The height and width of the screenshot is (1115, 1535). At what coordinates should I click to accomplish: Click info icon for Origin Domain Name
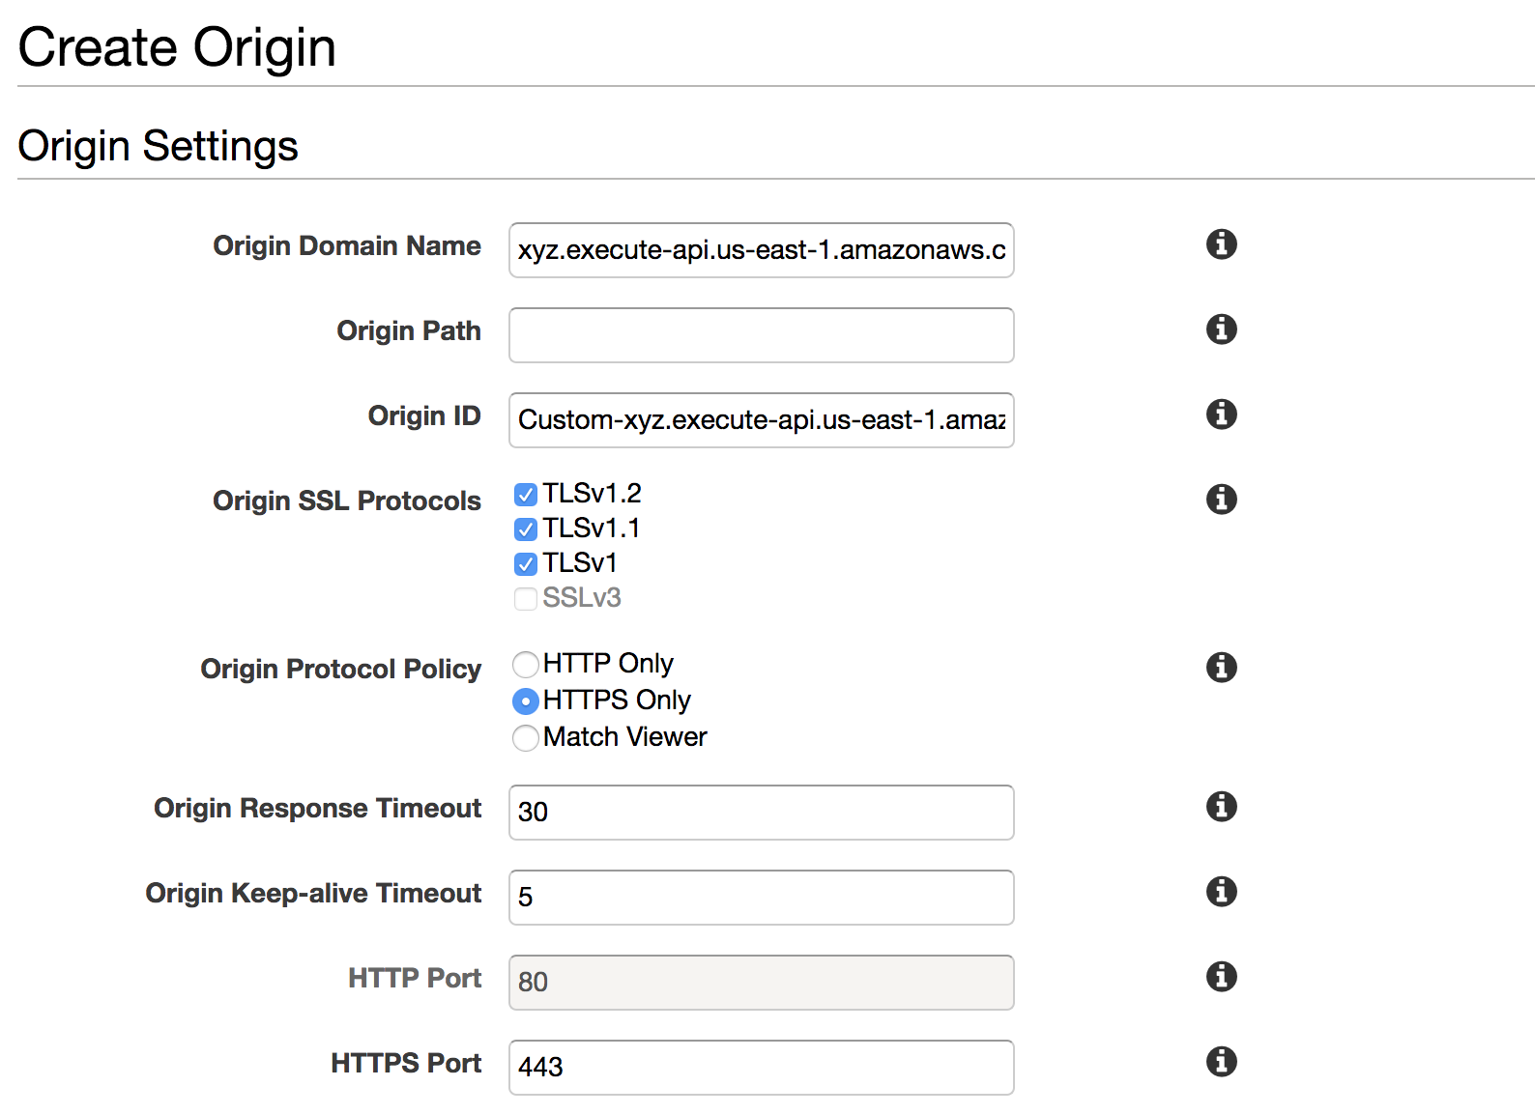point(1221,244)
